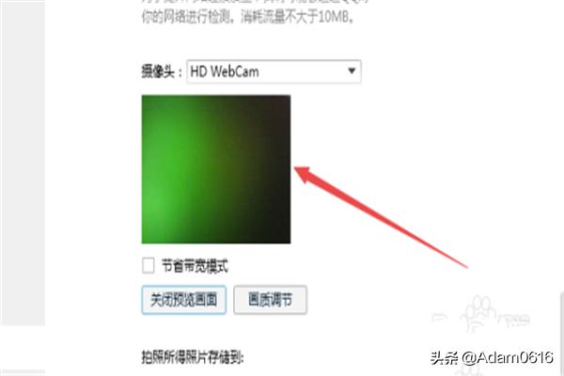Click the red arrow head near the preview

[305, 174]
